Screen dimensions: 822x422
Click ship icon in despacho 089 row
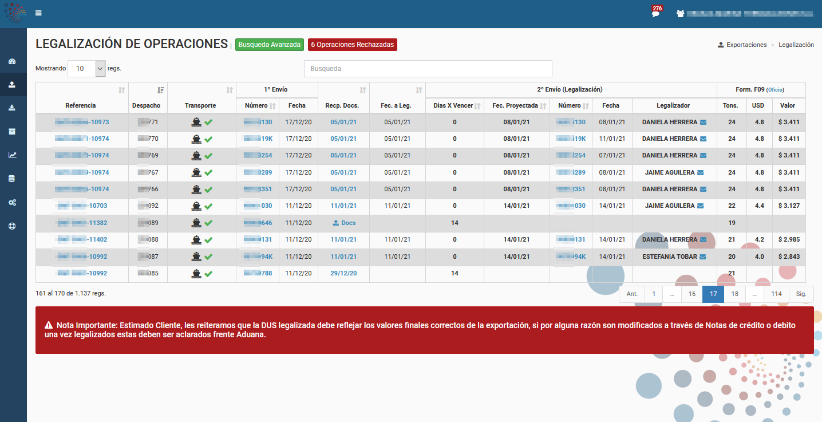[196, 223]
